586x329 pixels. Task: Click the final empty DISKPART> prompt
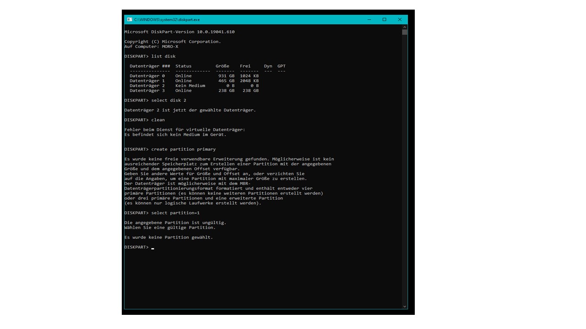coord(139,247)
